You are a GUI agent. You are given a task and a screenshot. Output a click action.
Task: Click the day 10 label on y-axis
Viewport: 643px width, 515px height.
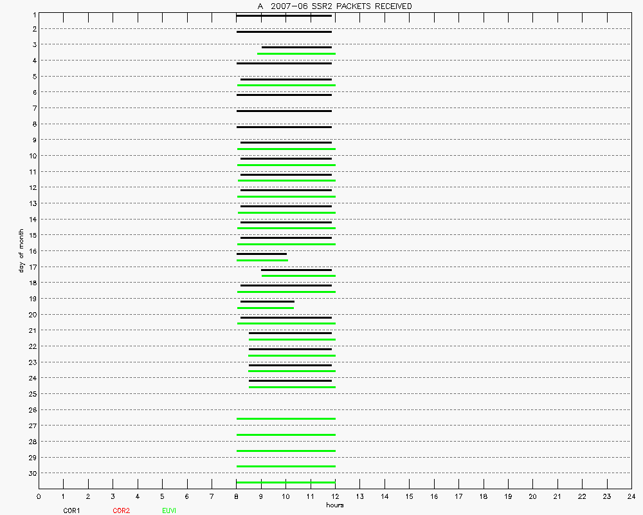[32, 156]
